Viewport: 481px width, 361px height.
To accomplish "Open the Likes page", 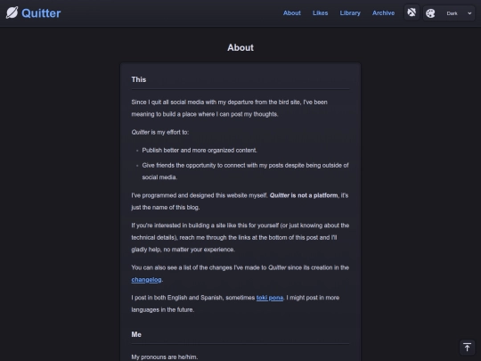I will click(x=321, y=12).
